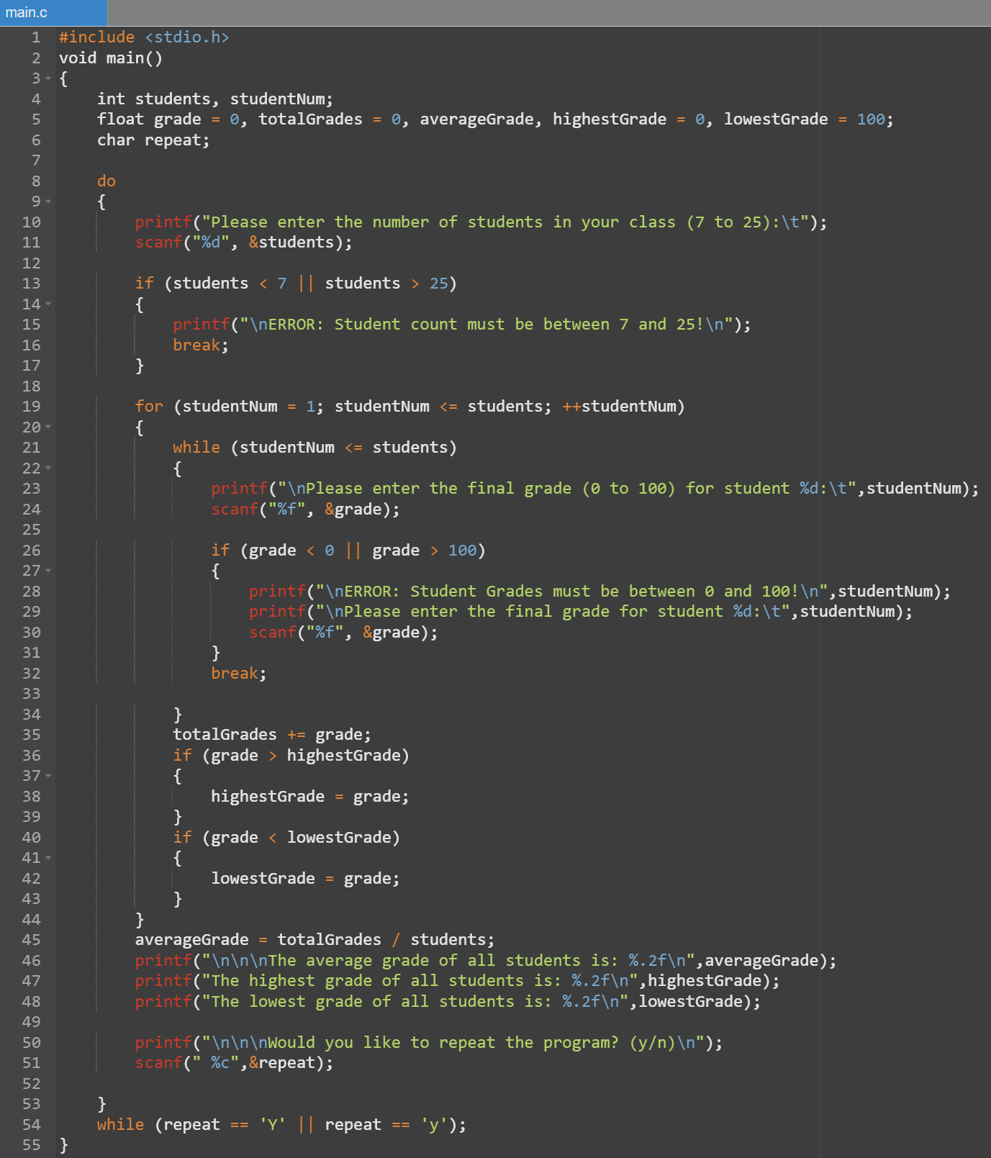Viewport: 991px width, 1158px height.
Task: Collapse the for loop fold at line 20
Action: click(48, 427)
